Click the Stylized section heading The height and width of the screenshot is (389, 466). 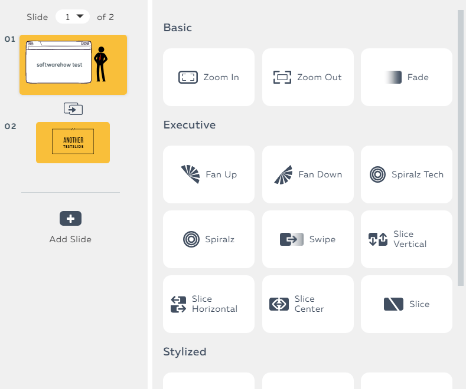(184, 352)
